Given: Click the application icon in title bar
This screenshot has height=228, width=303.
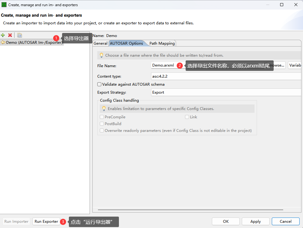Looking at the screenshot, I should click(4, 5).
